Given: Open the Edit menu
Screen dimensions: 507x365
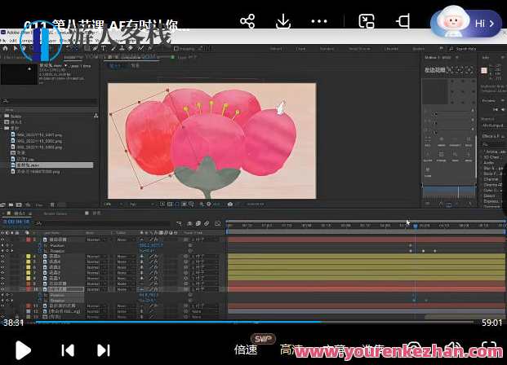Looking at the screenshot, I should [13, 41].
